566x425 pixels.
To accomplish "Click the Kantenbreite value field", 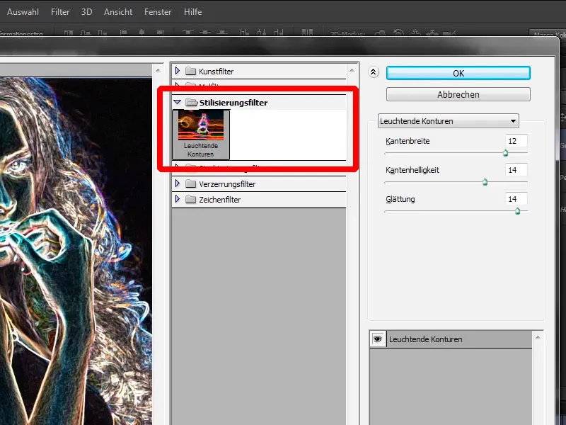I will [516, 141].
